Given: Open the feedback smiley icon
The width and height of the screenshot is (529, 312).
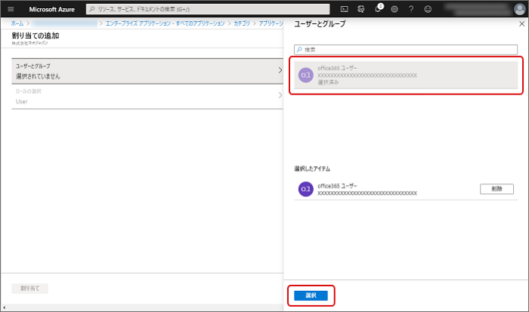Looking at the screenshot, I should [x=427, y=9].
